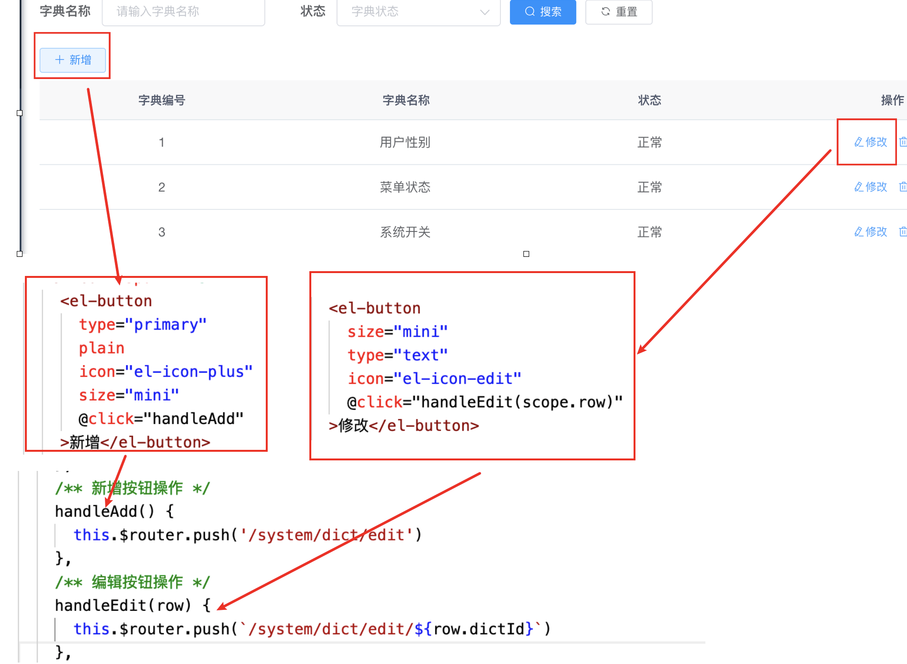Click the icon="el-icon-plus" attribute line

click(x=166, y=372)
